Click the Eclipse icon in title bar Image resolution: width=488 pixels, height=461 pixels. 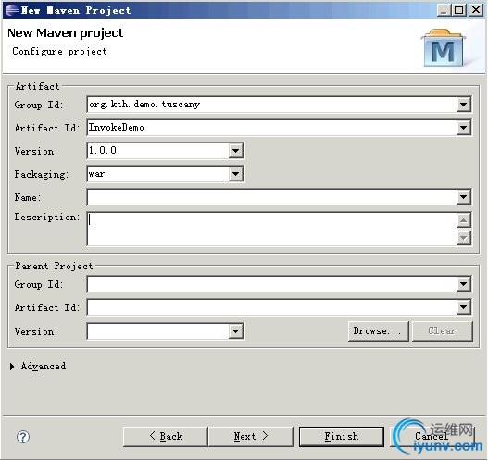[x=12, y=10]
